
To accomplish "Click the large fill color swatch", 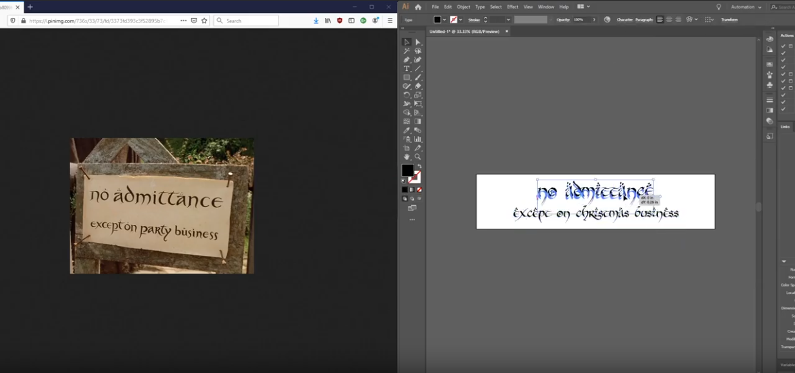I will (408, 170).
